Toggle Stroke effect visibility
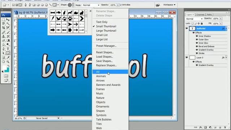Image resolution: width=231 pixels, height=130 pixels. [x=197, y=53]
